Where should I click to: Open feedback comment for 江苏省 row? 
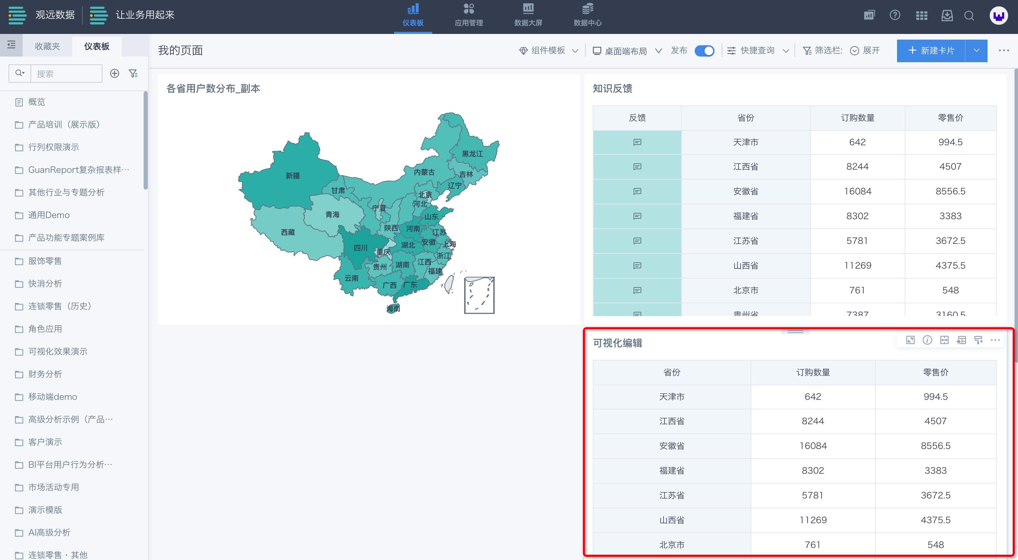pos(637,241)
